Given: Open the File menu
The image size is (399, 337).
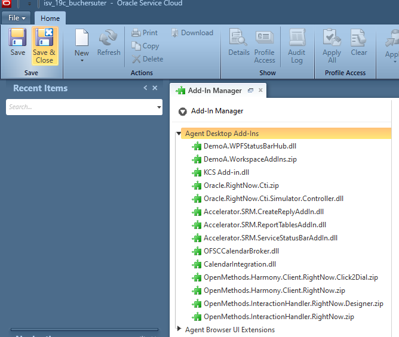Looking at the screenshot, I should click(x=16, y=18).
